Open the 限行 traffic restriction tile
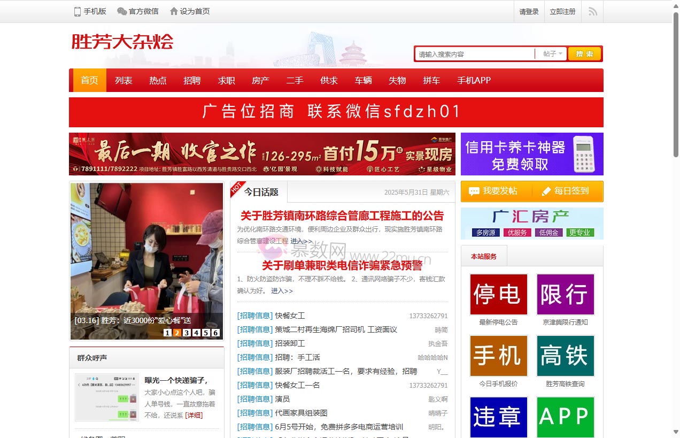Image resolution: width=680 pixels, height=438 pixels. tap(565, 294)
